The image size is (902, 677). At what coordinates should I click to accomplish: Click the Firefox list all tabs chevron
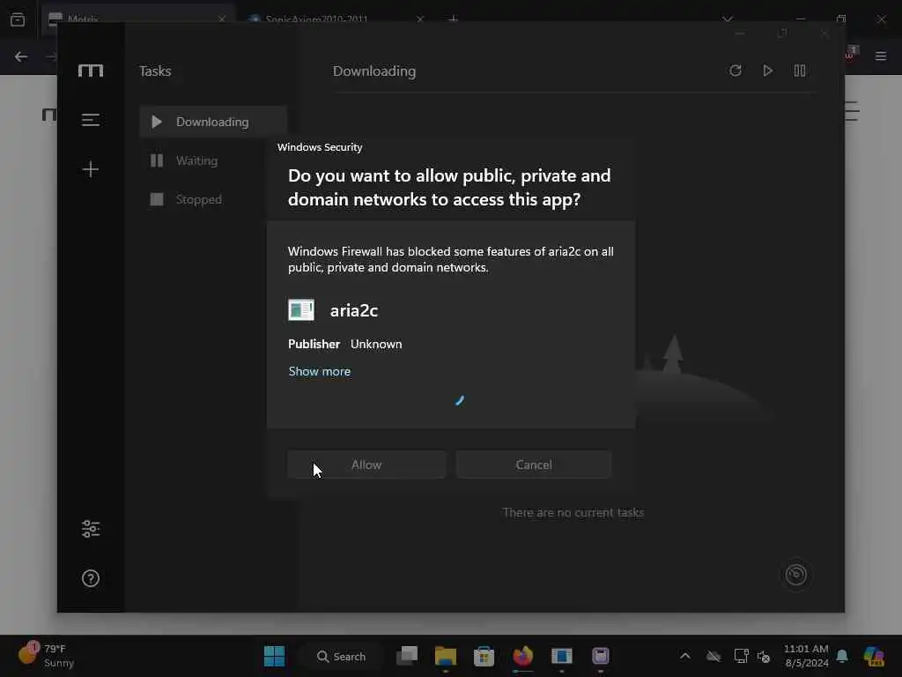coord(728,19)
